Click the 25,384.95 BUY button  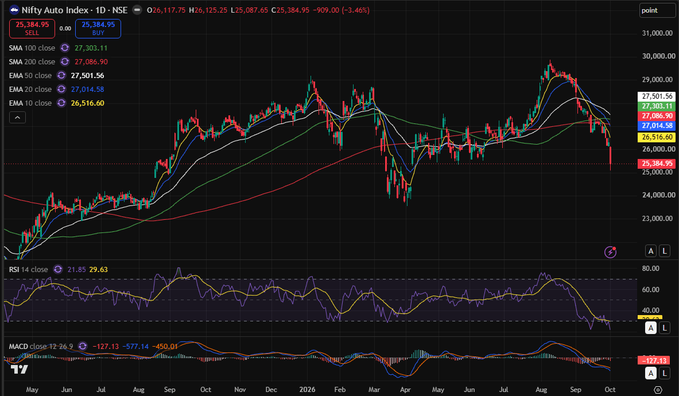click(x=98, y=29)
